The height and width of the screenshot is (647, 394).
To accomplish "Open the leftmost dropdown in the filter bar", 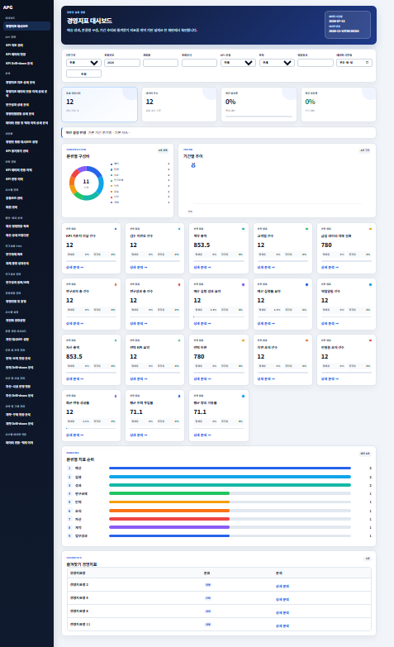I will click(83, 63).
